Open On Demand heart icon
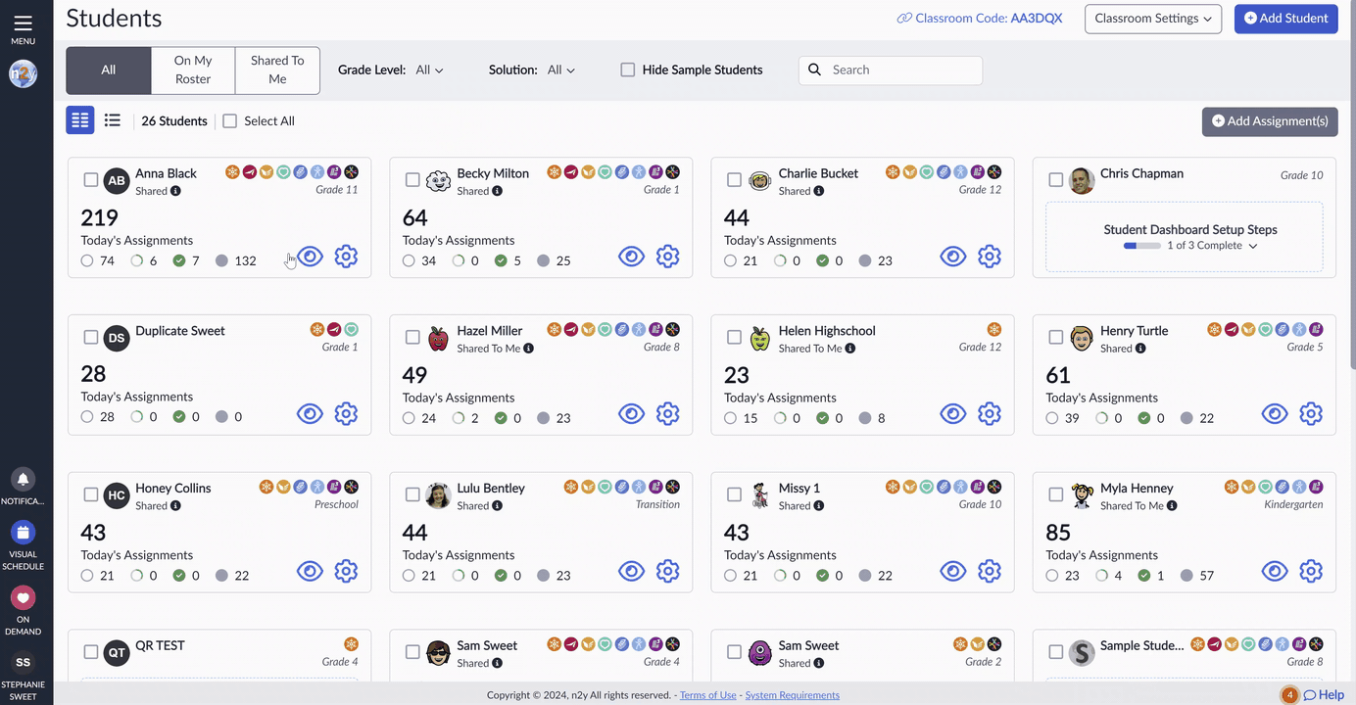This screenshot has height=705, width=1356. [x=23, y=597]
